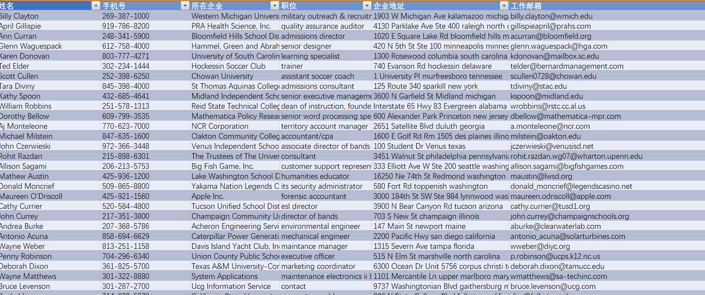The width and height of the screenshot is (705, 295).
Task: Select the name cell Glenn Waguespack
Action: (x=50, y=46)
